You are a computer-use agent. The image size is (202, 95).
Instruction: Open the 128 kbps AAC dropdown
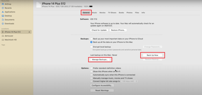129,81
